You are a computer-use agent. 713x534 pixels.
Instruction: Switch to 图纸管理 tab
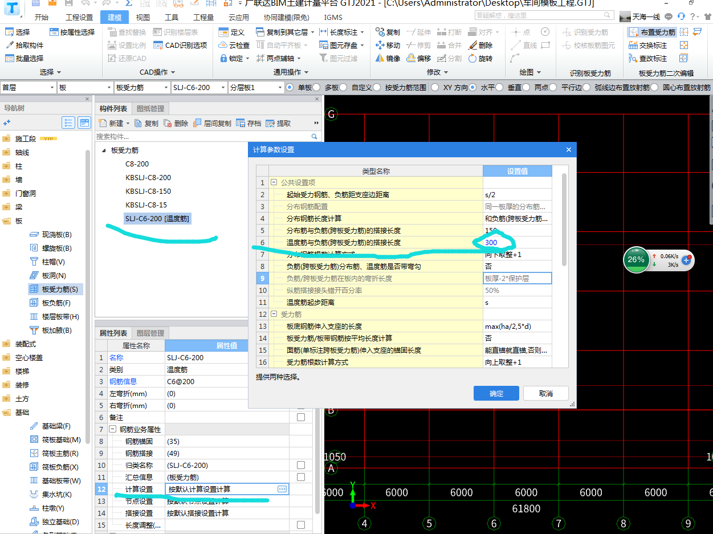(x=150, y=109)
